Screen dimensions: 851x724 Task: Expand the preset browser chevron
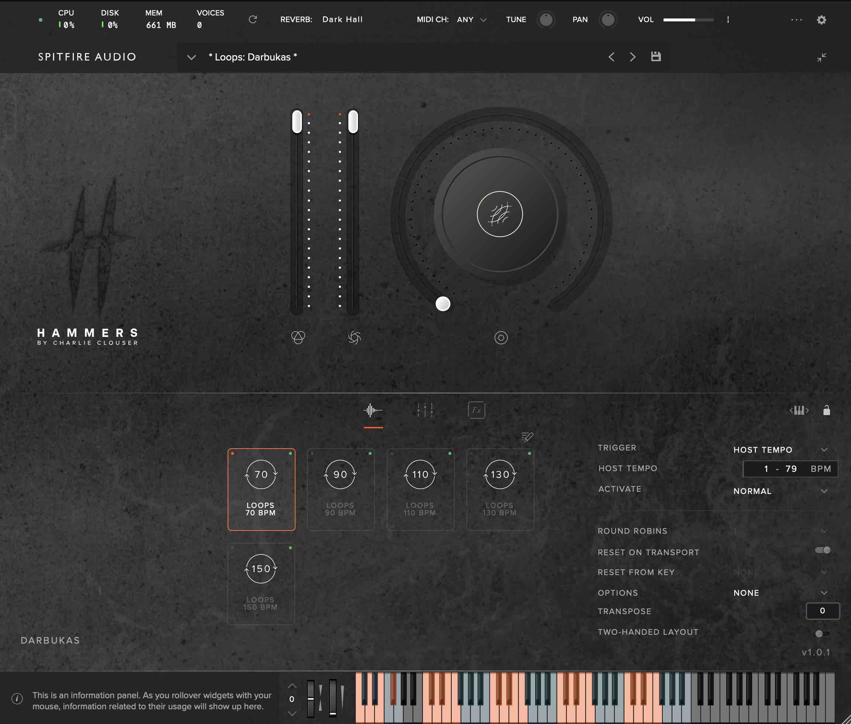pos(192,58)
